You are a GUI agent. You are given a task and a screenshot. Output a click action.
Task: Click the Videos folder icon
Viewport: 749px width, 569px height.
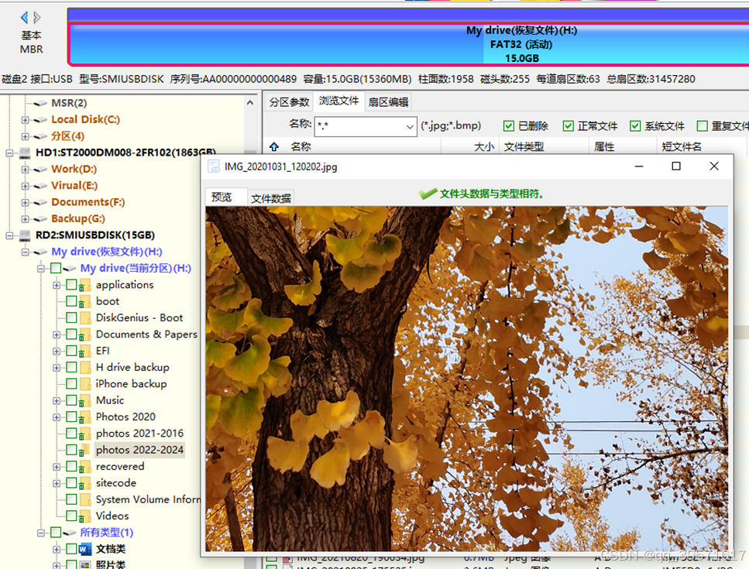85,516
